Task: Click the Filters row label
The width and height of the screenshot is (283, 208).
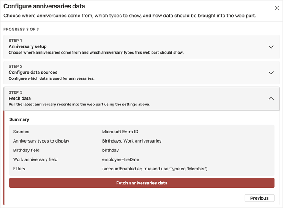Action: (x=19, y=169)
